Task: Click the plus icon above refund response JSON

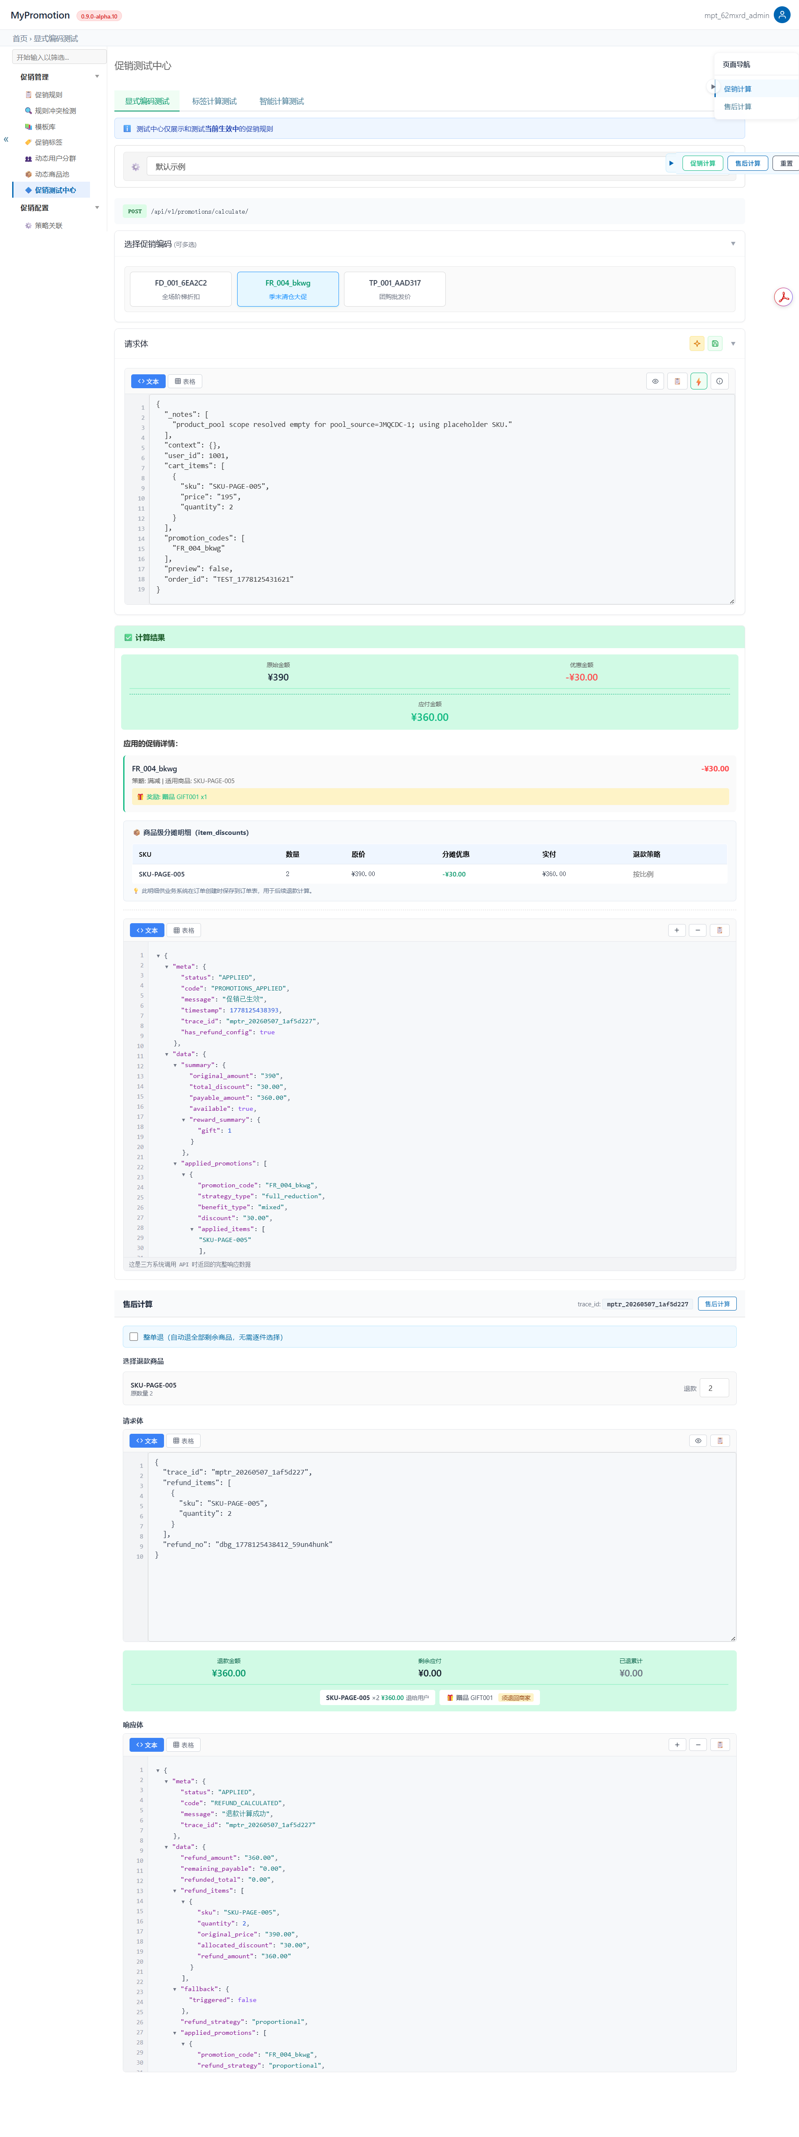Action: pos(677,1745)
